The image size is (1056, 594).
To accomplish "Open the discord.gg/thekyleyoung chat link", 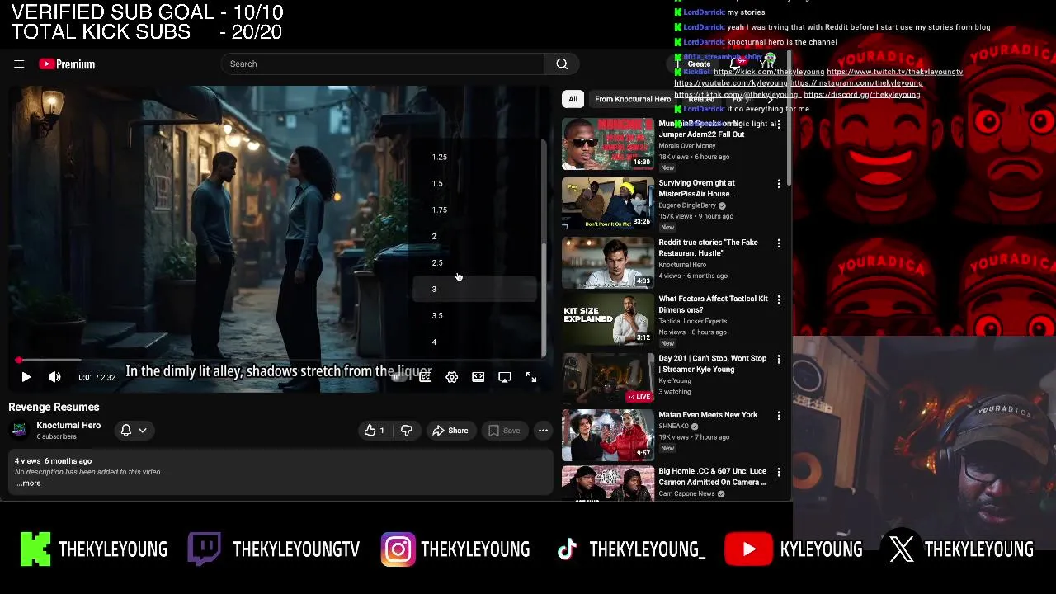I will point(861,95).
